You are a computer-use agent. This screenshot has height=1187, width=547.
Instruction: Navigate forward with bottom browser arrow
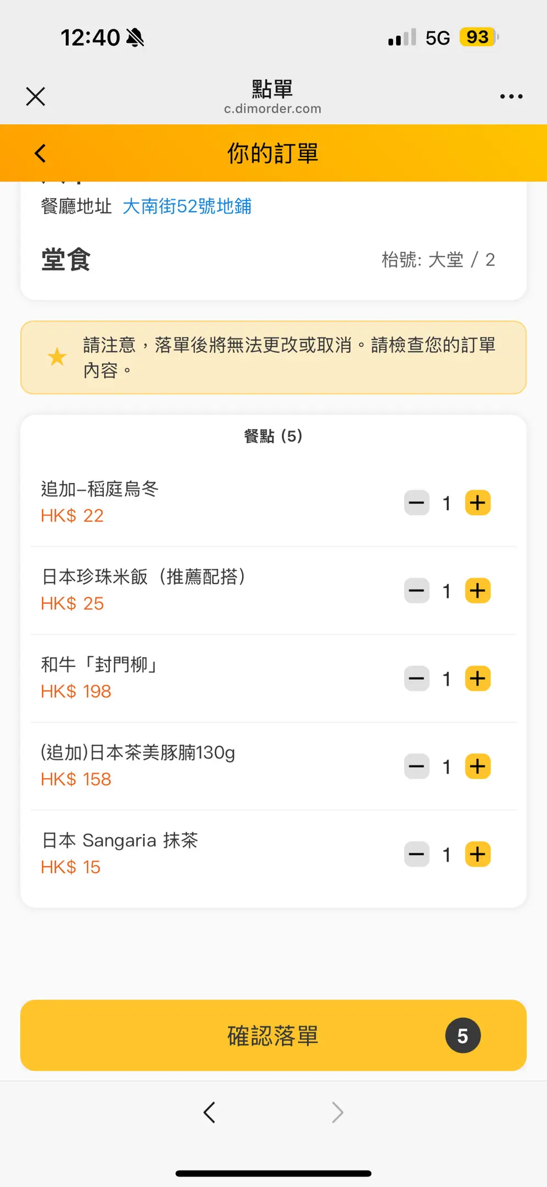337,1112
